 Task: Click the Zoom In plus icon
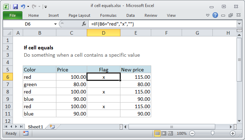[232, 133]
